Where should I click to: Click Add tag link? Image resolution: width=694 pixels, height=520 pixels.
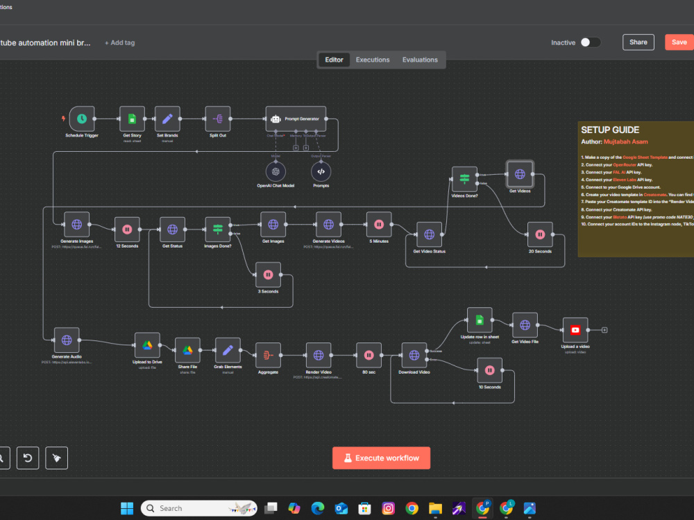pyautogui.click(x=120, y=43)
